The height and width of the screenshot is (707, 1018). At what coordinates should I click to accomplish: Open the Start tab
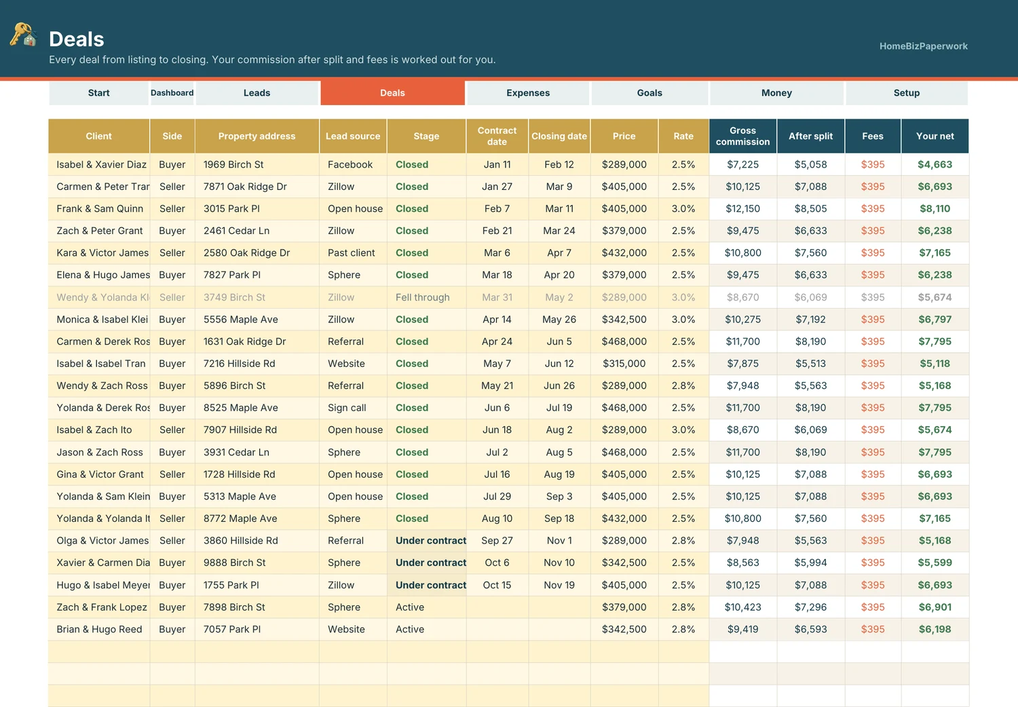point(98,93)
